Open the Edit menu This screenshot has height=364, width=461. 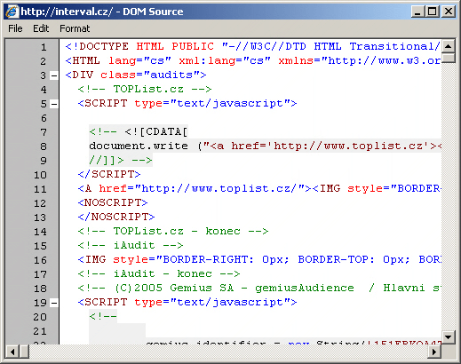[x=41, y=28]
